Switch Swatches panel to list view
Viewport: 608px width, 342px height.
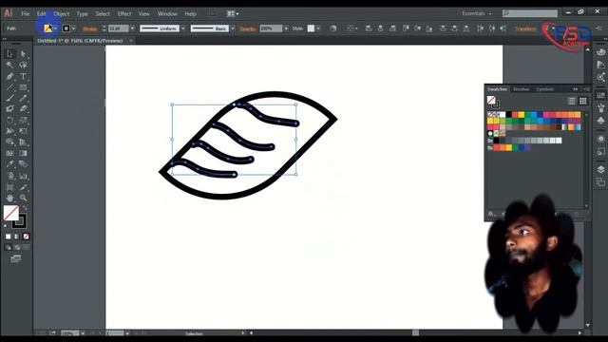click(572, 102)
